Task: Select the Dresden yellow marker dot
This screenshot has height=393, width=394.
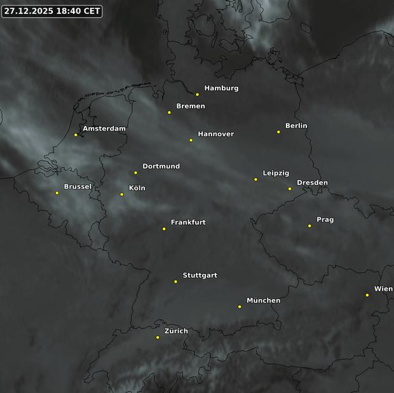Action: [290, 189]
